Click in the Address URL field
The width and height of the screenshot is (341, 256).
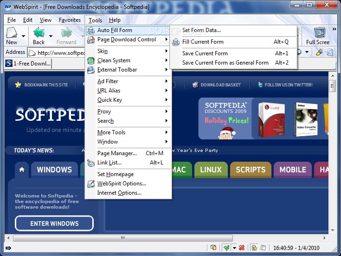56,53
